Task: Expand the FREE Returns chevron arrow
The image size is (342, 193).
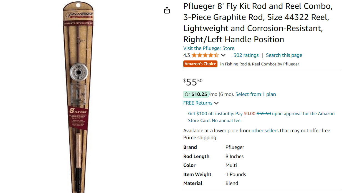Action: [x=216, y=103]
